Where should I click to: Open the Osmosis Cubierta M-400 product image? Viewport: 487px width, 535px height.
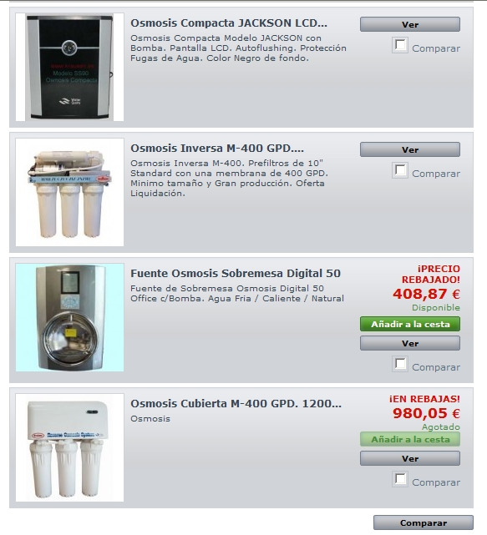pyautogui.click(x=69, y=447)
